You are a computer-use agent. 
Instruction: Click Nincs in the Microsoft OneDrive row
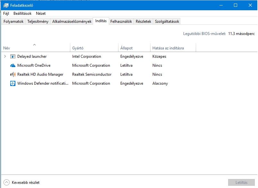tap(157, 65)
